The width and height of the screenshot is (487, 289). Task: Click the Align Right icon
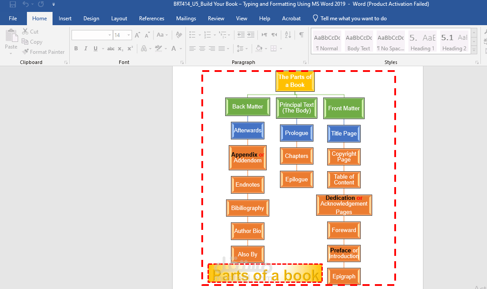point(212,49)
